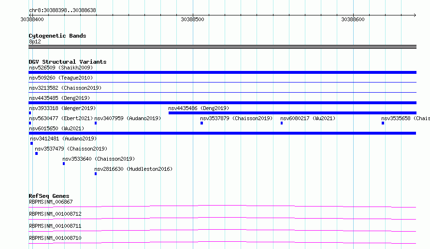Open the nsv6015650 (Wu2021) label
Viewport: 430px width, 249px height.
[57, 128]
